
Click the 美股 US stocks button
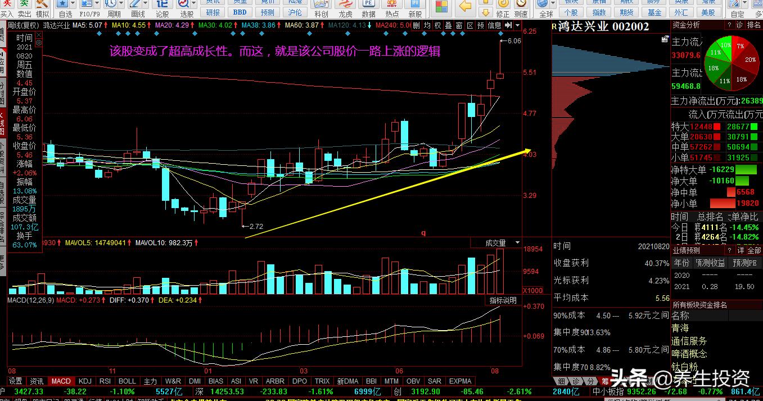point(708,12)
